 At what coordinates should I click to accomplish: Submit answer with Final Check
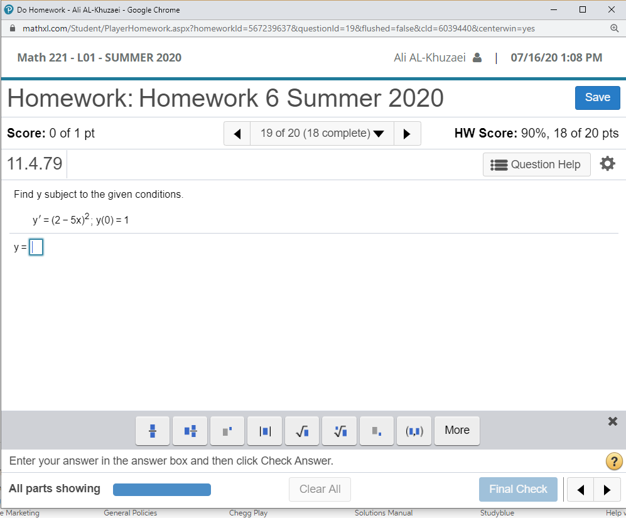tap(518, 489)
